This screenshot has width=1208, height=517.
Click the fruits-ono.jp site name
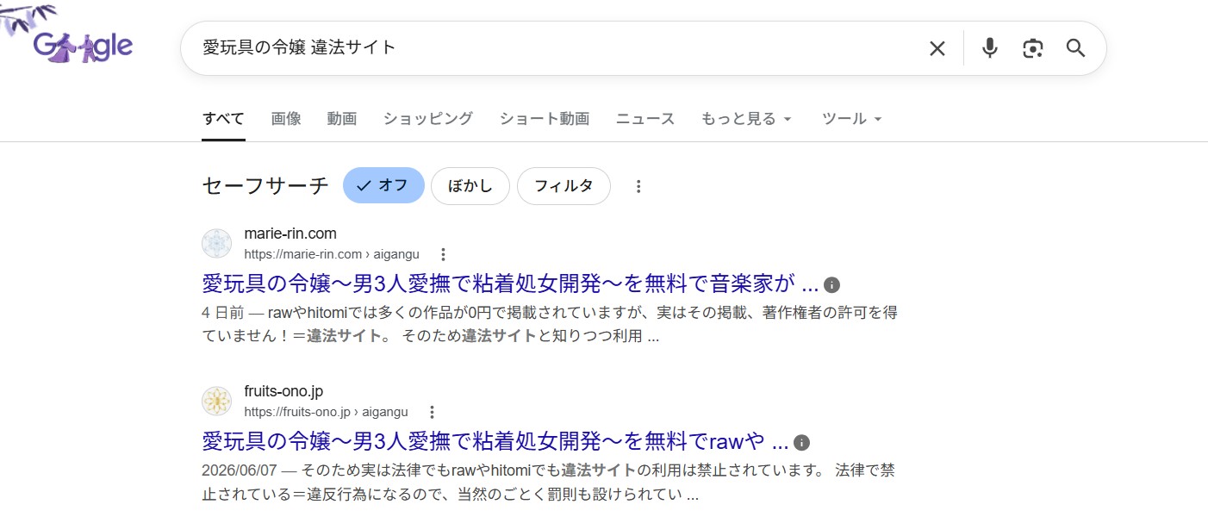283,391
